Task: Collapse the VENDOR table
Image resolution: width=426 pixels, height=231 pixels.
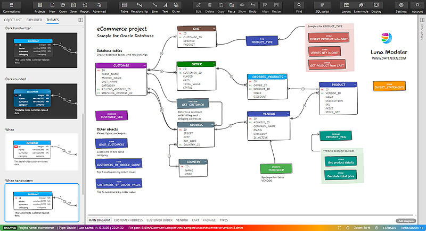Action: [288, 114]
